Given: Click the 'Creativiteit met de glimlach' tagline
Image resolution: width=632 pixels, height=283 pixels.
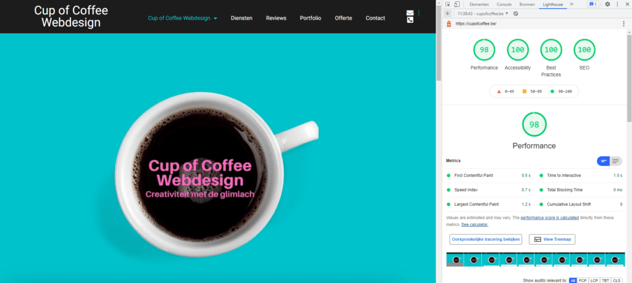Looking at the screenshot, I should [200, 194].
